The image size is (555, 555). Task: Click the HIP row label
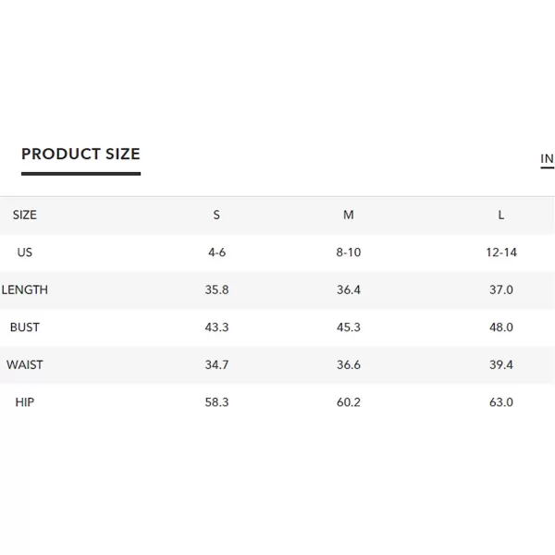tap(25, 402)
